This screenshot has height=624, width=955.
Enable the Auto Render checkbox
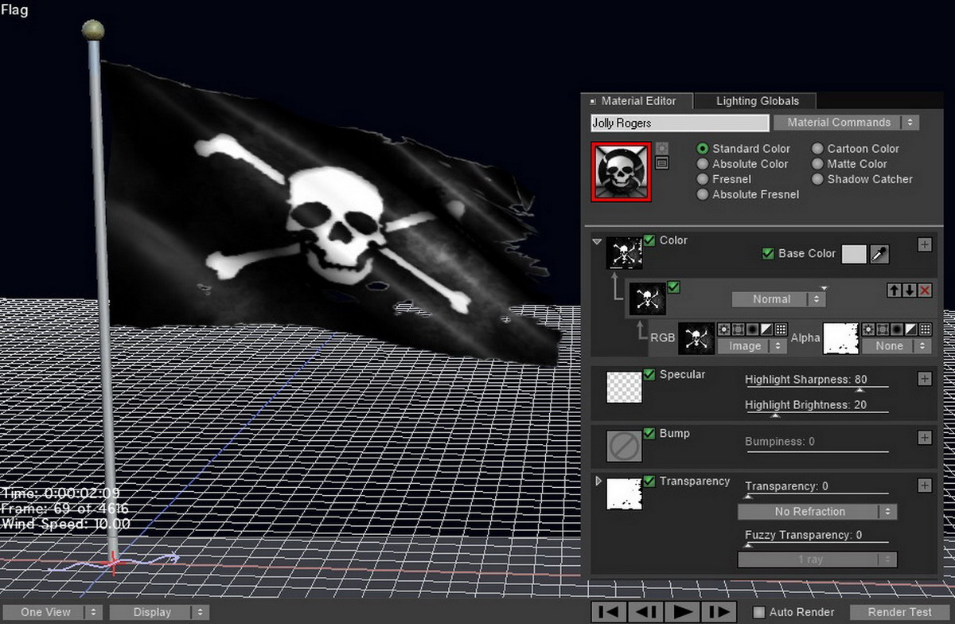coord(759,613)
